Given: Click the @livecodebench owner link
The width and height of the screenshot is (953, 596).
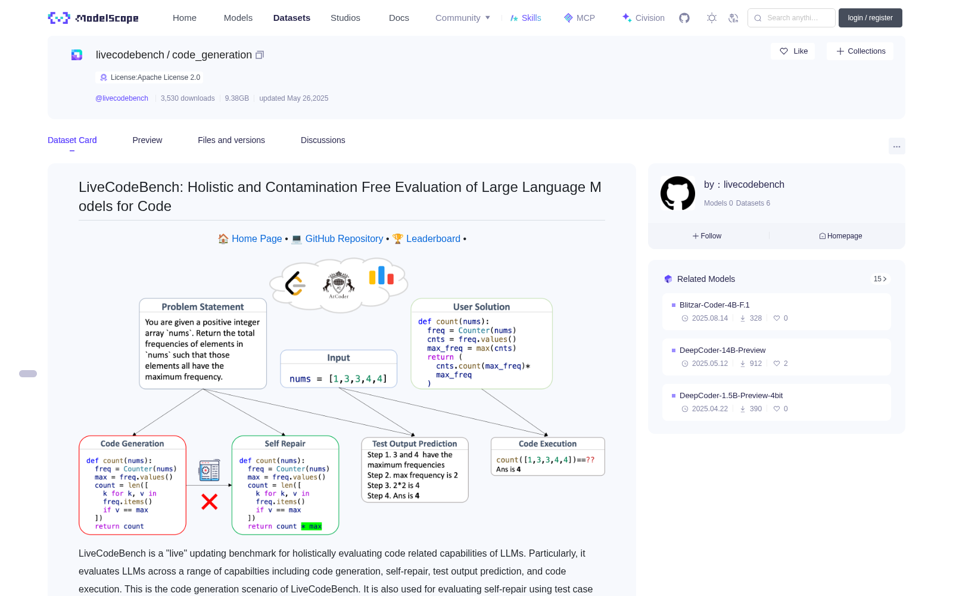Looking at the screenshot, I should coord(122,98).
